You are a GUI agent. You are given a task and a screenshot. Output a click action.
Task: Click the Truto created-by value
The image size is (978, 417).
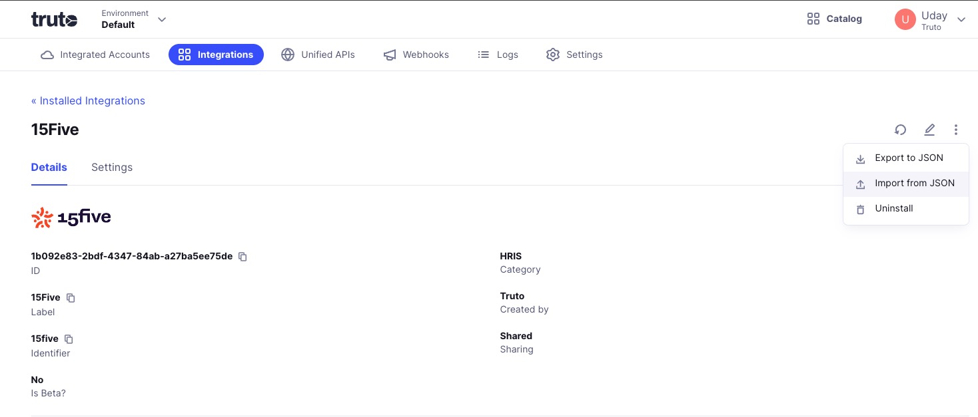coord(512,296)
